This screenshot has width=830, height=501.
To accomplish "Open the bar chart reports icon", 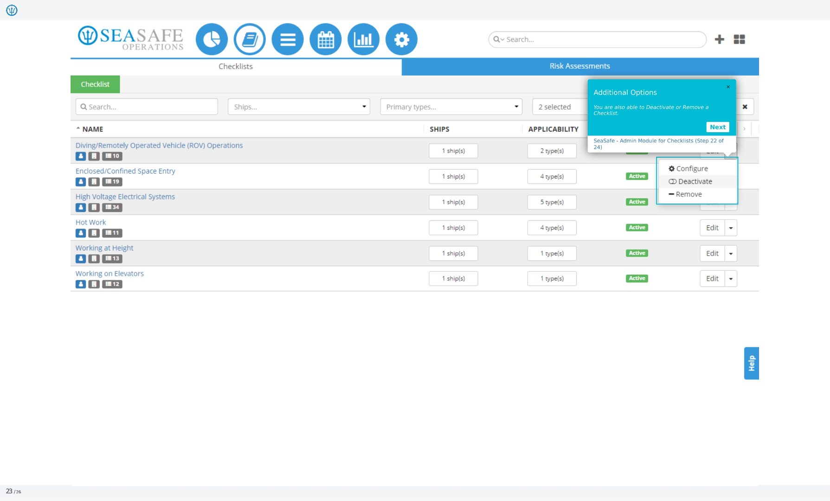I will click(x=363, y=39).
